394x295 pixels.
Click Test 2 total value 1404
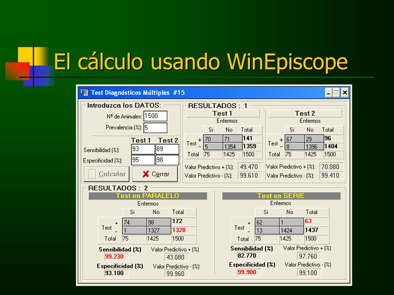[x=331, y=146]
